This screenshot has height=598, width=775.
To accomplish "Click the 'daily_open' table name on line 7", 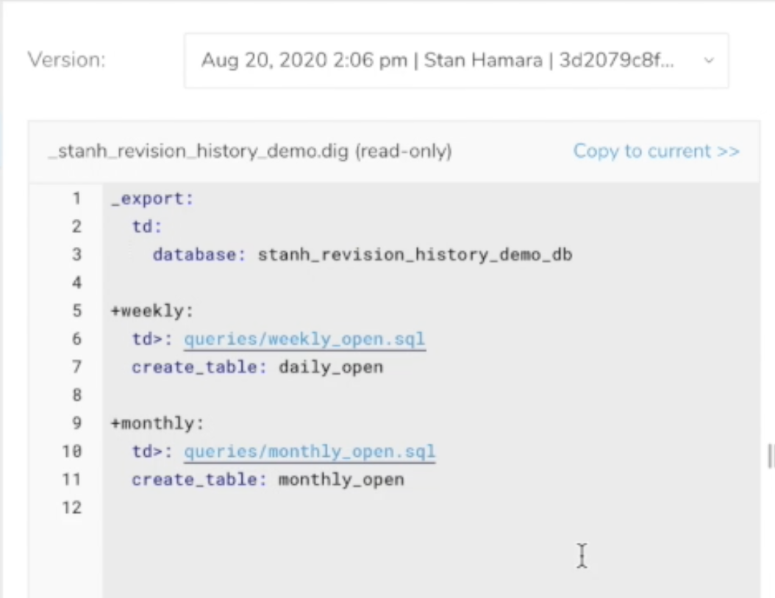I will coord(331,367).
